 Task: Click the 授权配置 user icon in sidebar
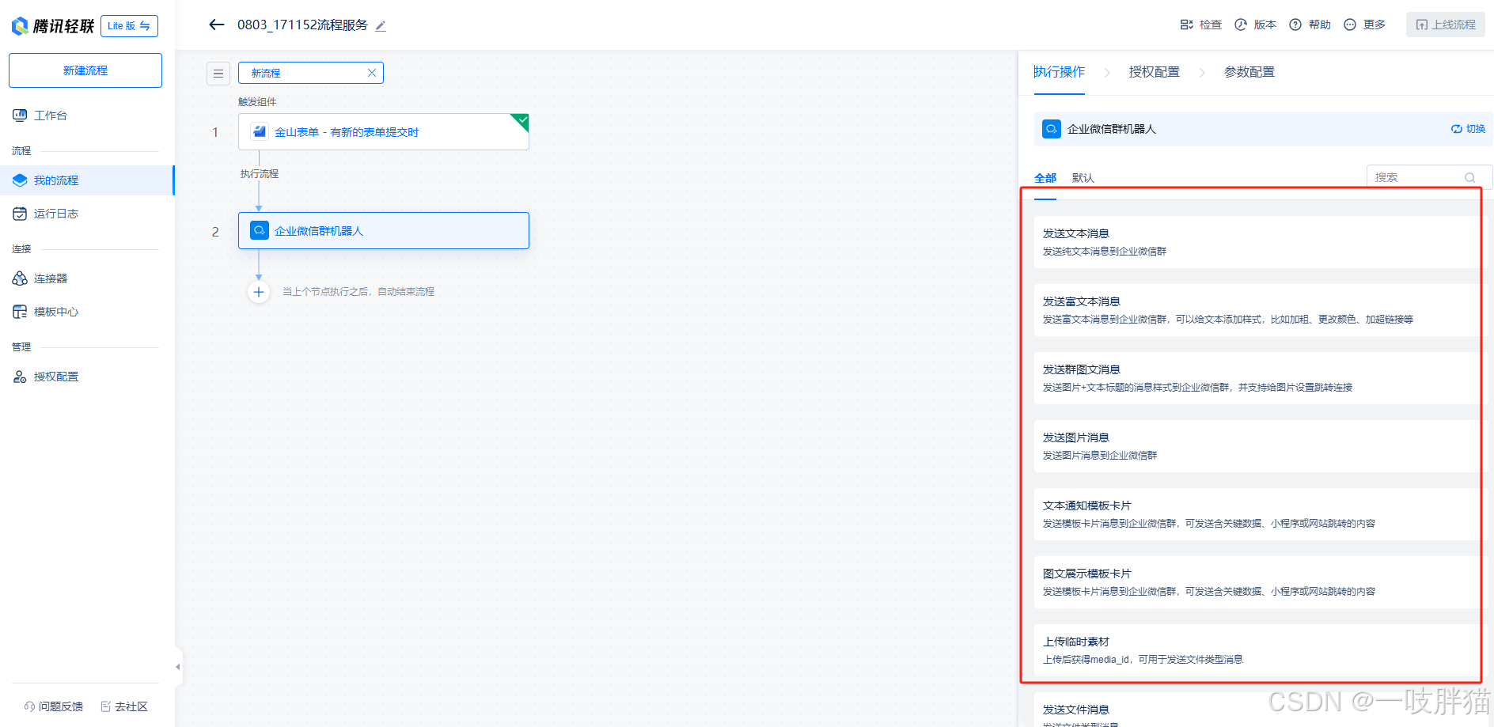[x=20, y=377]
